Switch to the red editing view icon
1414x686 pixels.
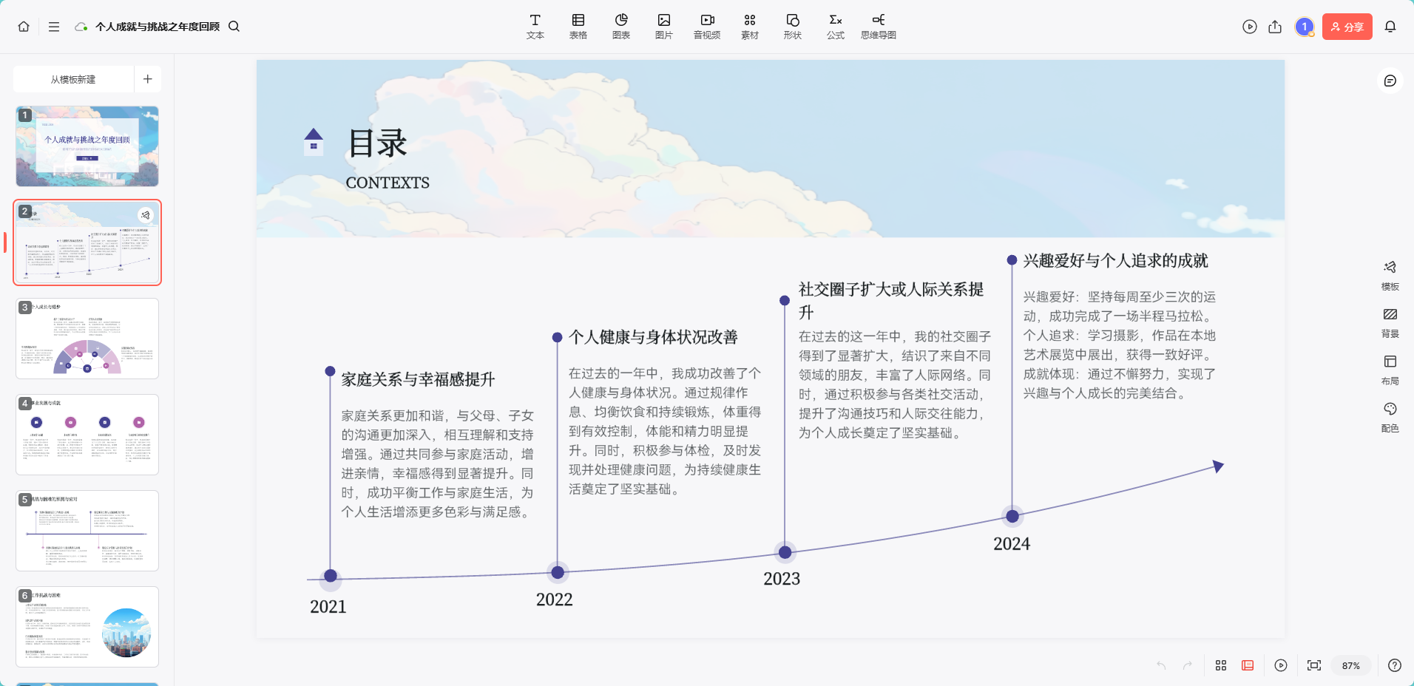click(x=1248, y=665)
